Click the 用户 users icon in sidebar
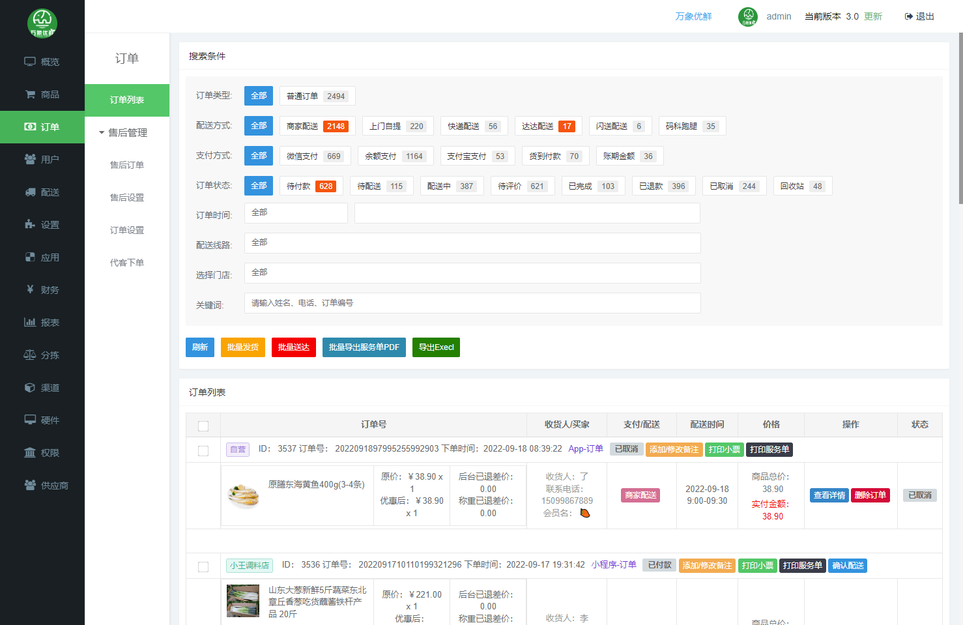 tap(30, 160)
